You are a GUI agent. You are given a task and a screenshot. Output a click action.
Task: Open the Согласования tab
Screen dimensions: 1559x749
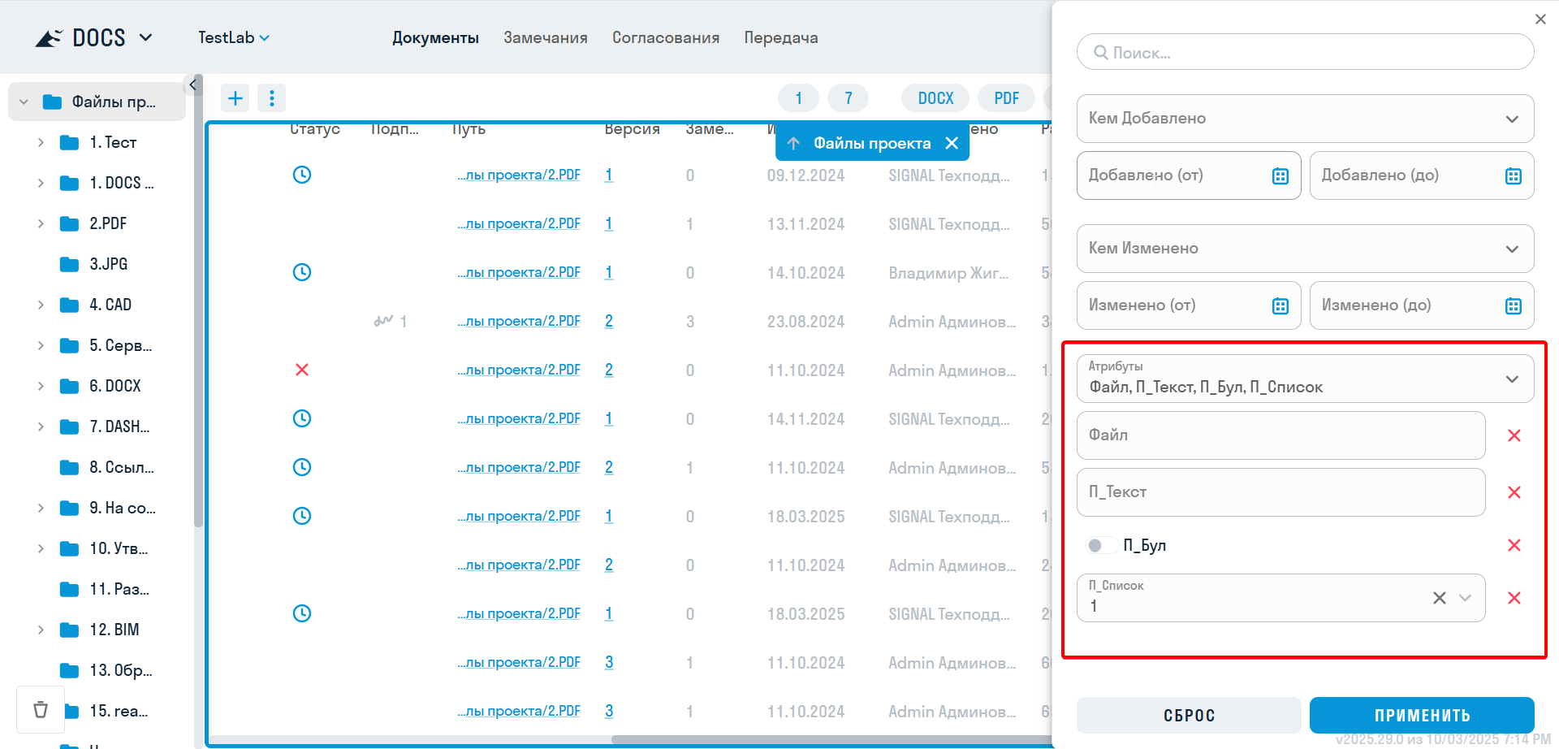pos(665,37)
